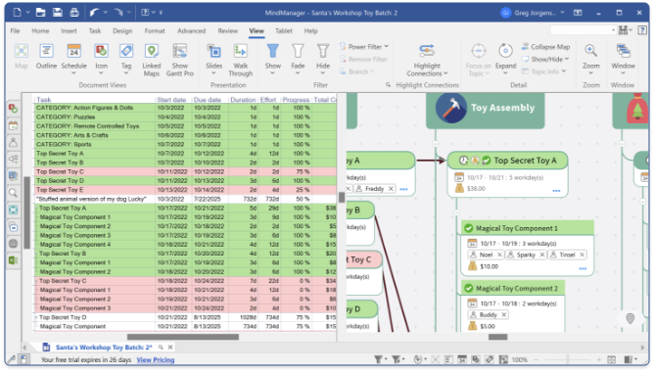Apply the Hide filter funnel
This screenshot has width=654, height=372.
tap(323, 59)
